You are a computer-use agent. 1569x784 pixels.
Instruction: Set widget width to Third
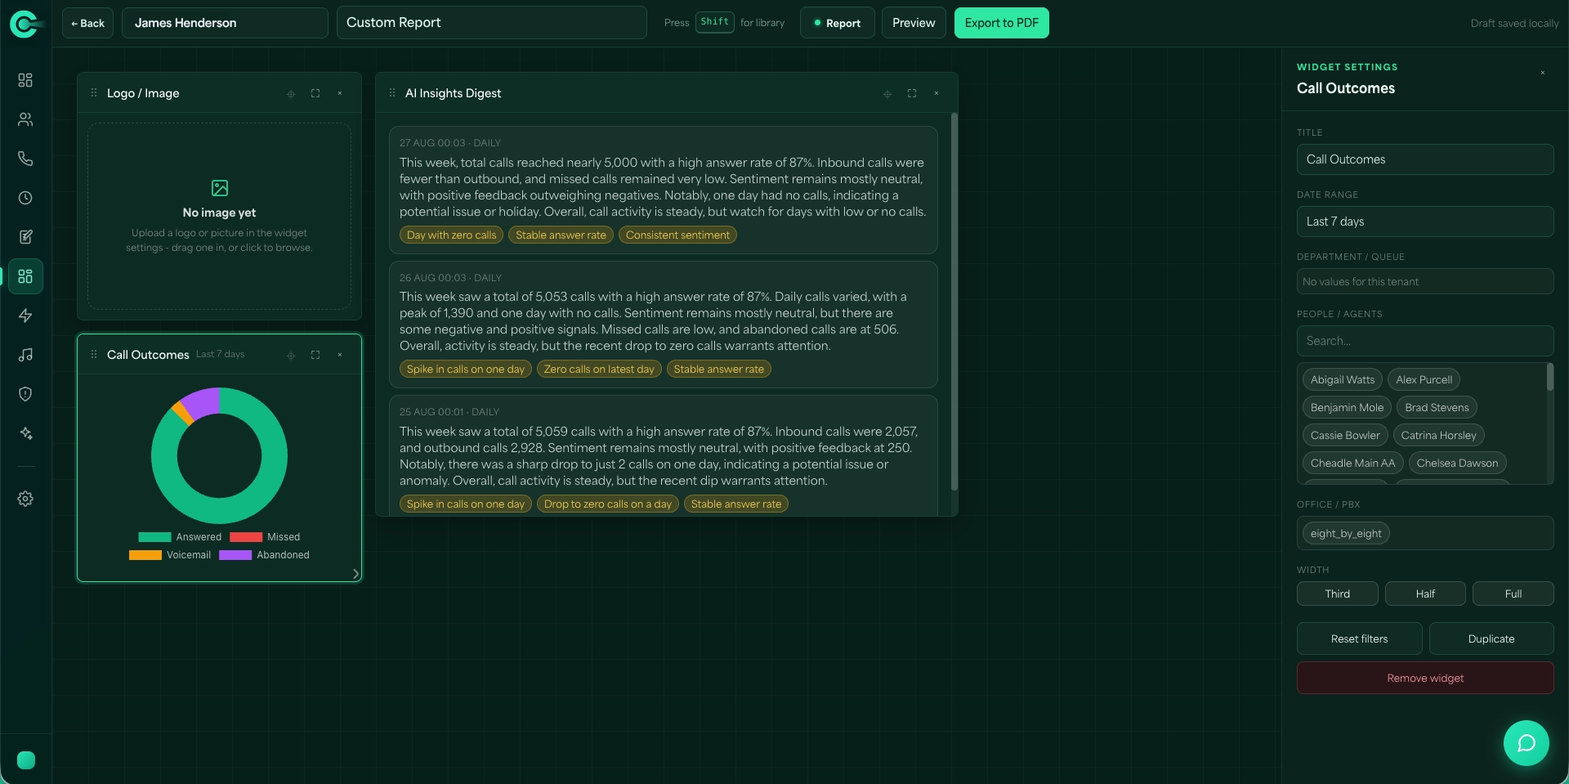[x=1337, y=594]
